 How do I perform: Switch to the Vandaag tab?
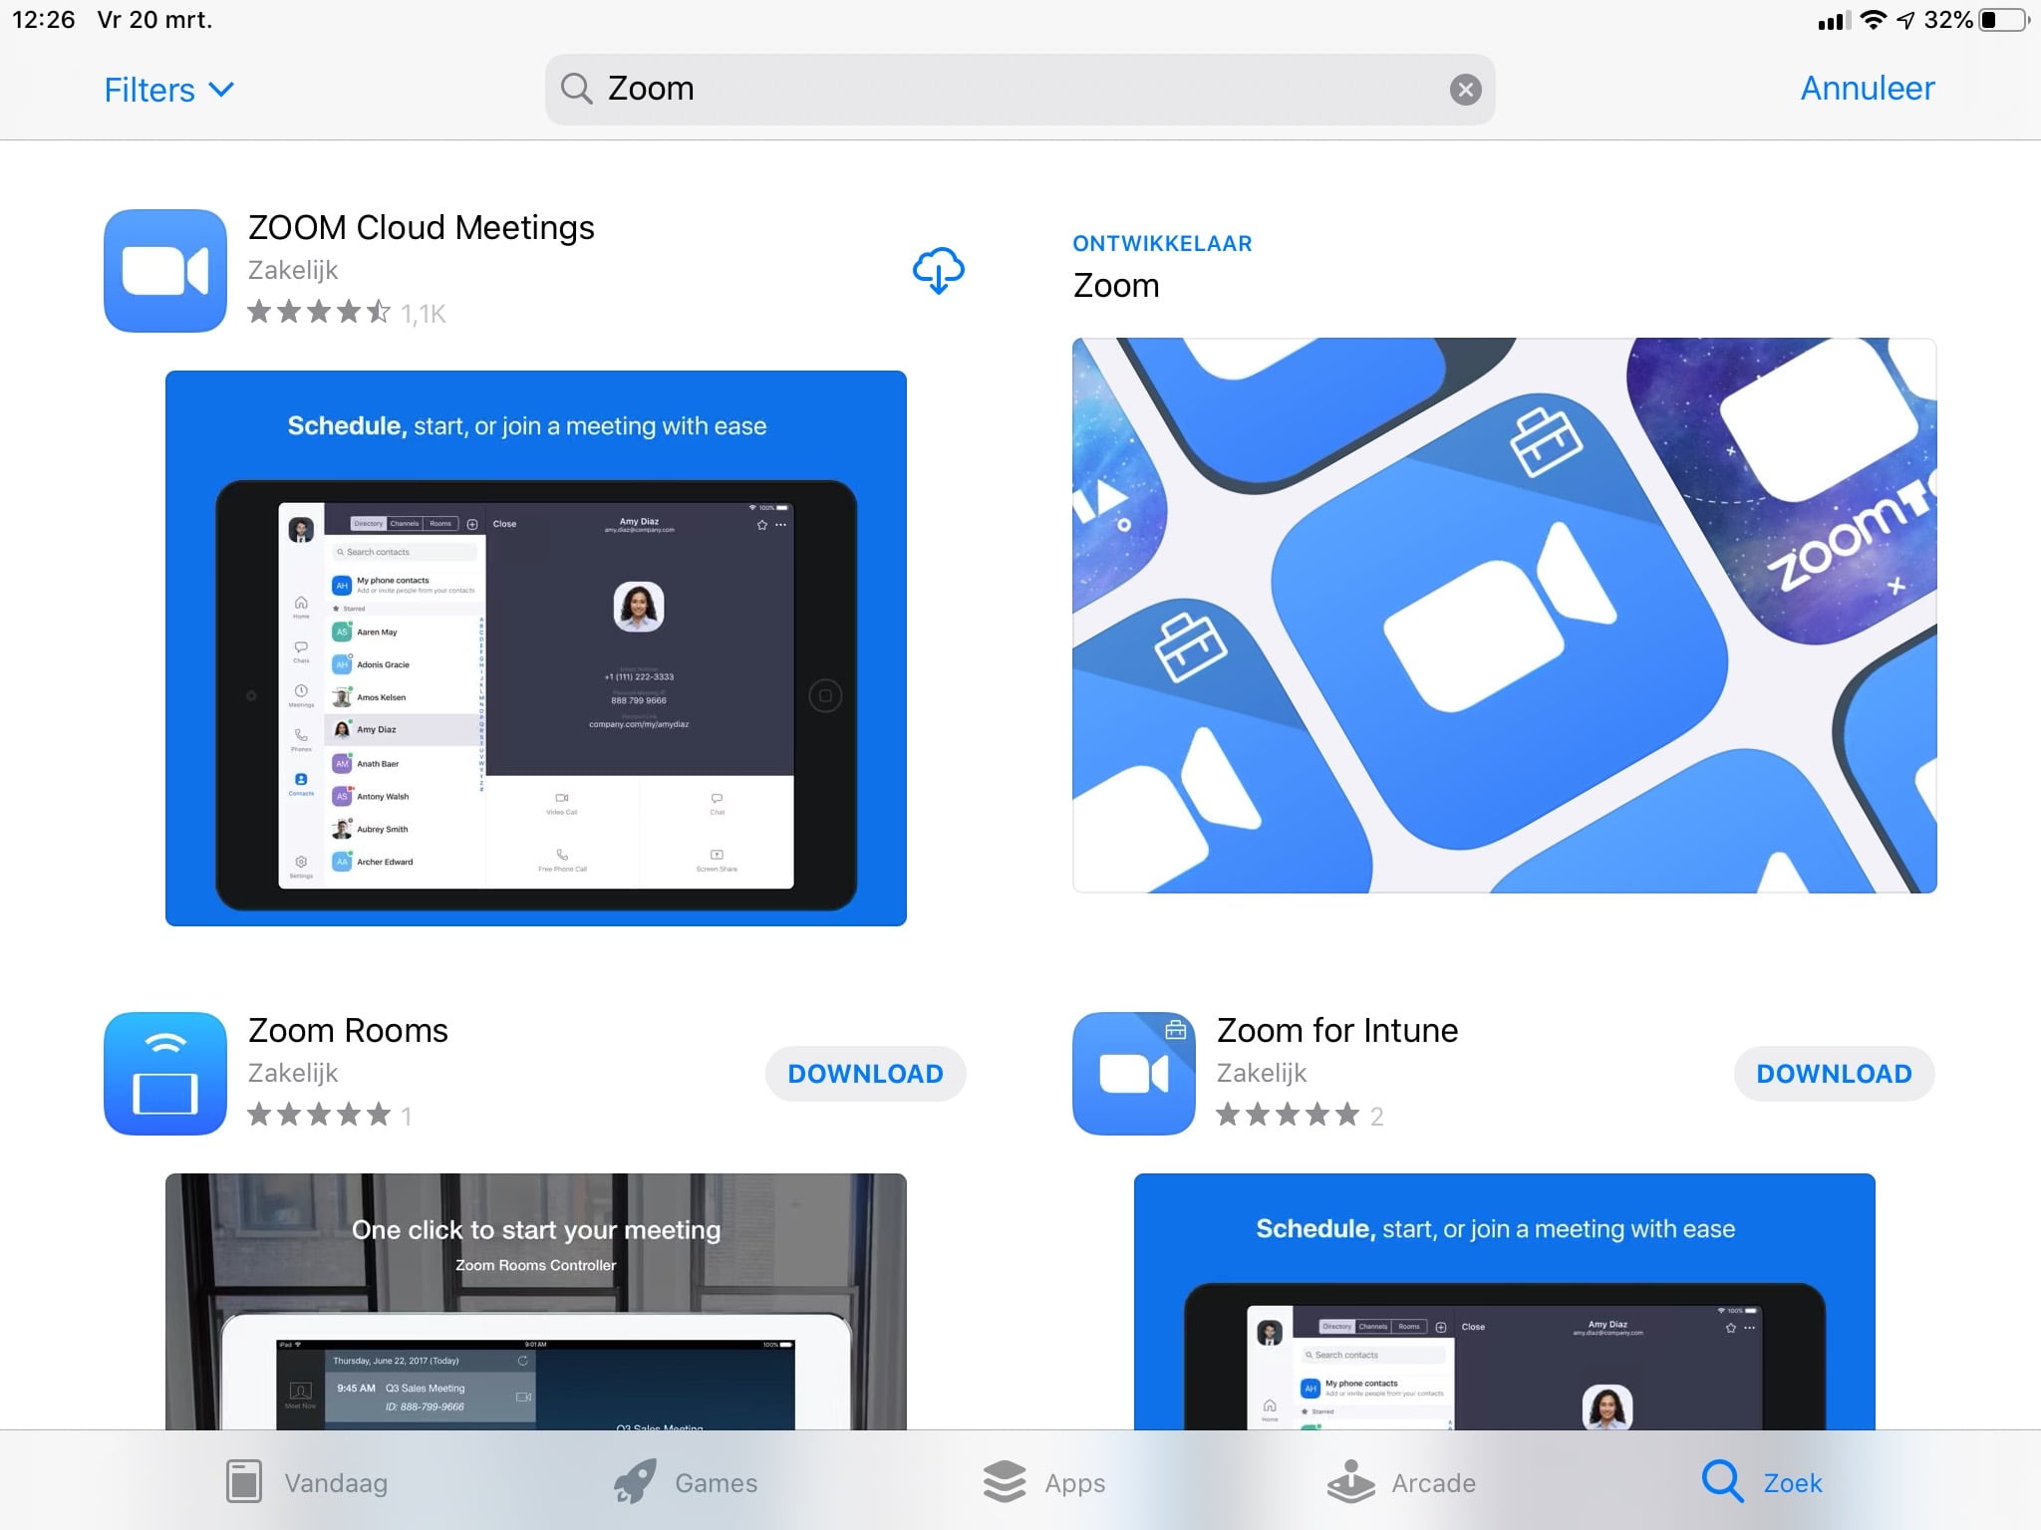(307, 1482)
